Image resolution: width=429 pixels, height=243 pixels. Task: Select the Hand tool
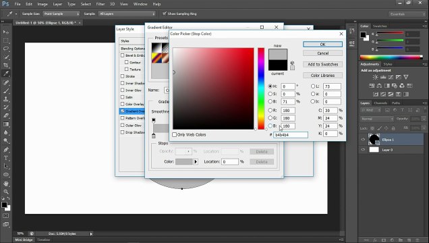point(6,184)
